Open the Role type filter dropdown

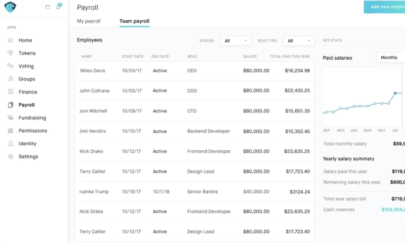(299, 41)
